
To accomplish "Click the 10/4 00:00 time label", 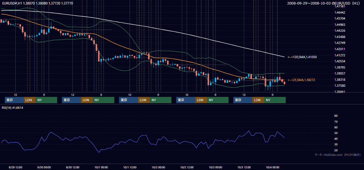I will [273, 167].
